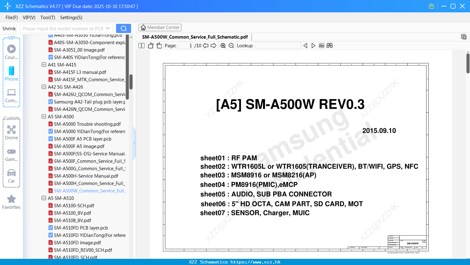Collapse A5 SM-A510 tree node
The height and width of the screenshot is (265, 470).
(x=44, y=198)
